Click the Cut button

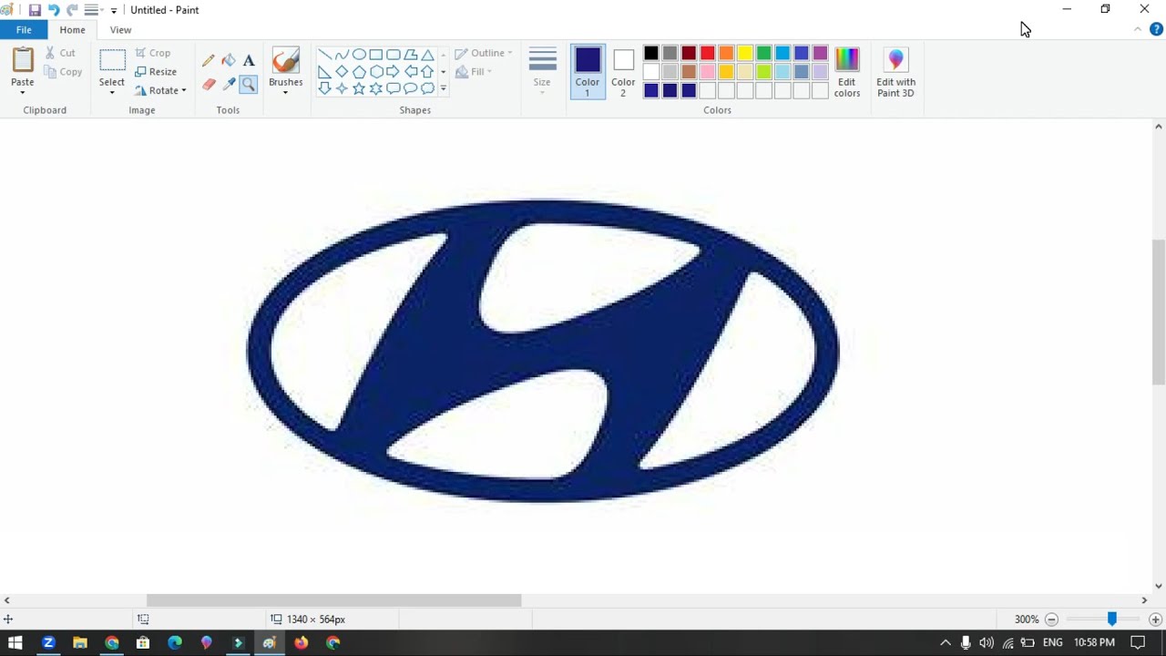coord(60,53)
